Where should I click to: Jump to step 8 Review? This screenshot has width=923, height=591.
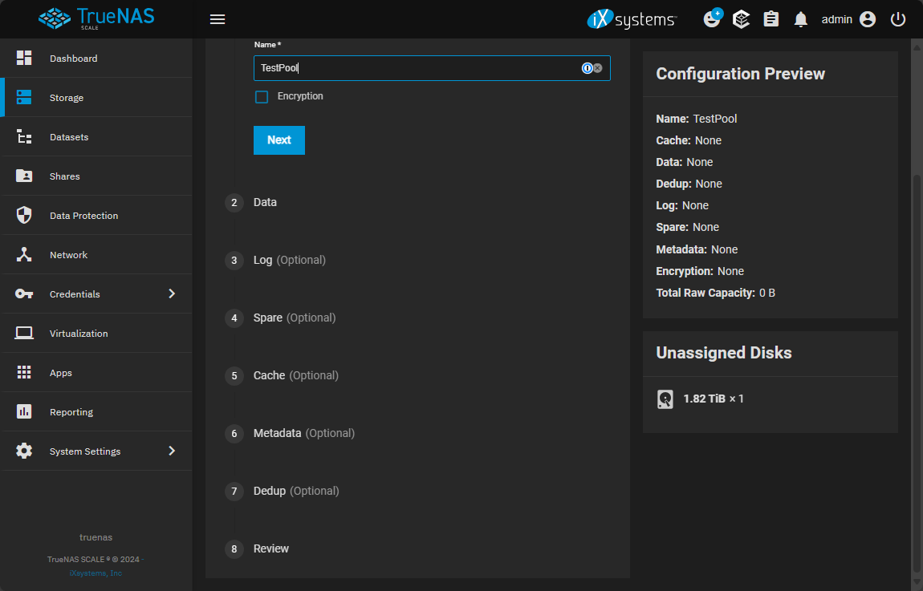(258, 548)
